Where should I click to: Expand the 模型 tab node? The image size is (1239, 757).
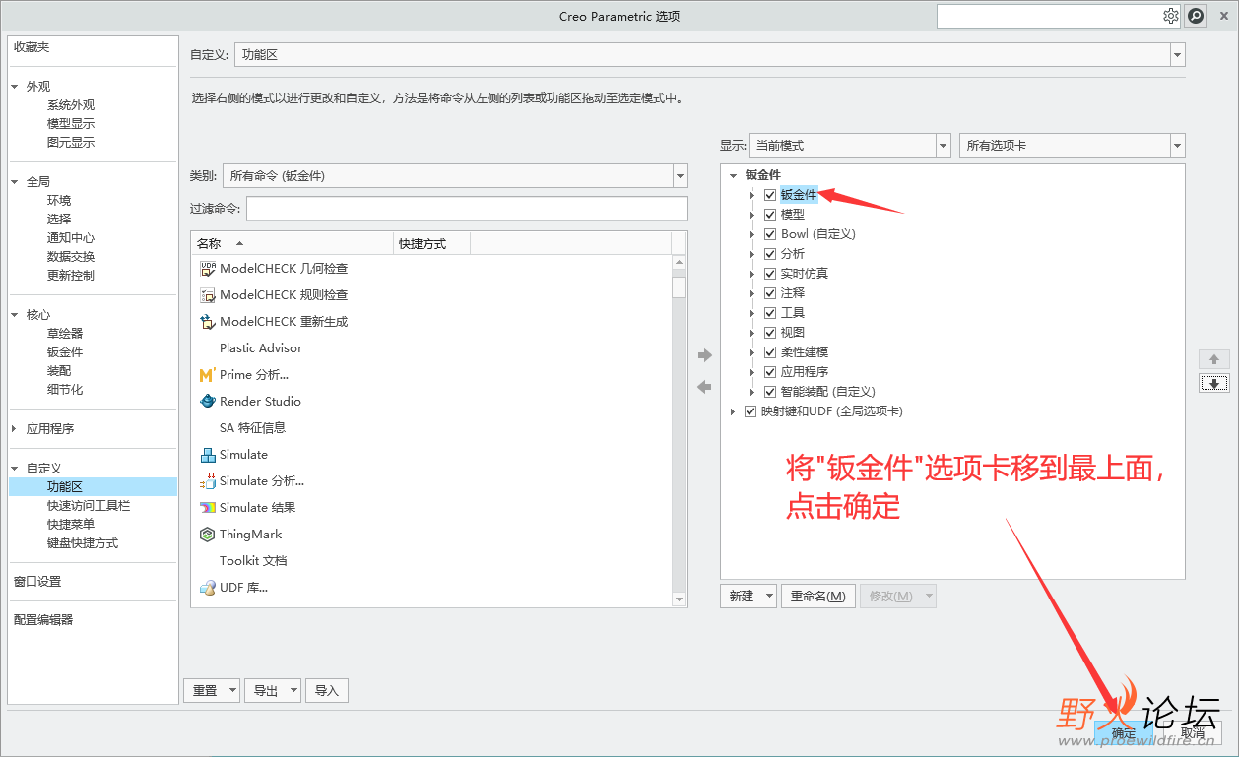[x=752, y=215]
